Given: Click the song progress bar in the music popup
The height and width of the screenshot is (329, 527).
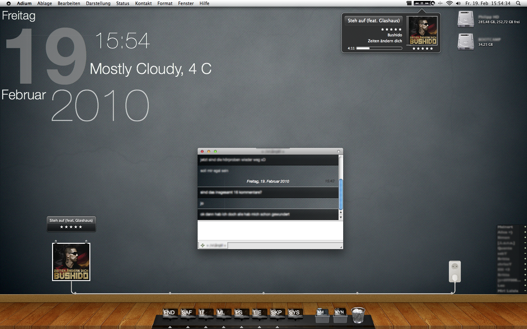Looking at the screenshot, I should tap(379, 48).
